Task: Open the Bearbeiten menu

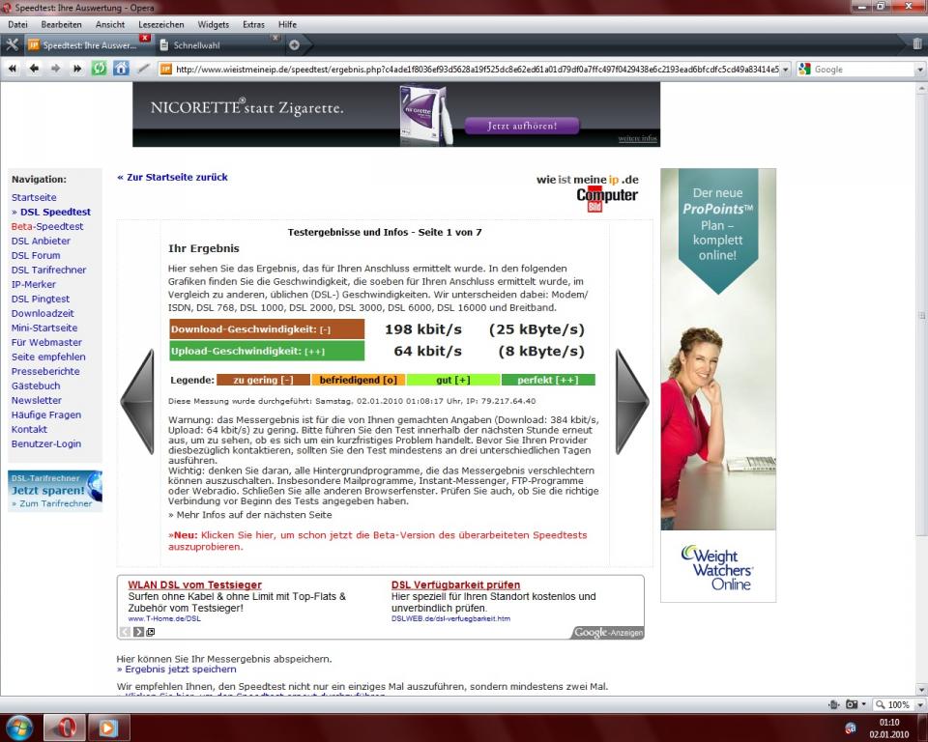Action: [62, 24]
